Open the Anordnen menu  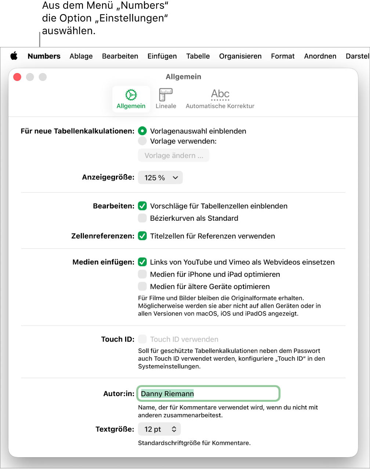[320, 56]
